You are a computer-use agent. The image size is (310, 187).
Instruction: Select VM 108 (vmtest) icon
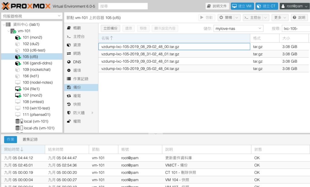[x=18, y=102]
